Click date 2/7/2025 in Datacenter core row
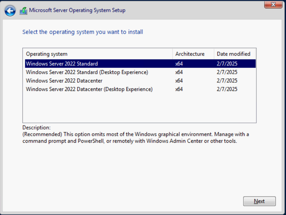Screen dimensions: 286x215 point(227,81)
